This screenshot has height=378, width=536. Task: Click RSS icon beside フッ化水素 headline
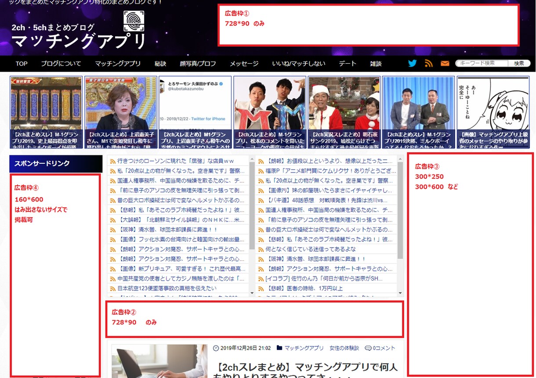(x=113, y=240)
